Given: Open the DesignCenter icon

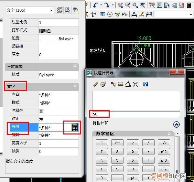Looking at the screenshot, I should click(159, 5).
